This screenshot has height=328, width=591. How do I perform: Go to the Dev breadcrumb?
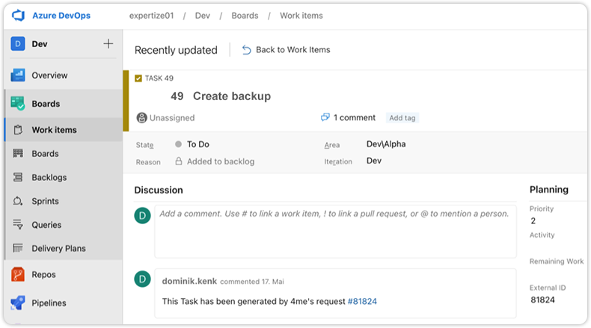point(203,16)
